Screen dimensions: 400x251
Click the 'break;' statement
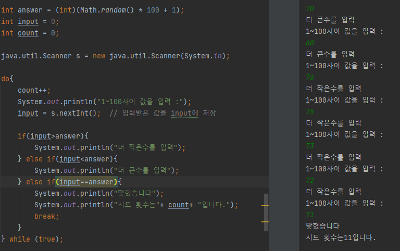(47, 216)
